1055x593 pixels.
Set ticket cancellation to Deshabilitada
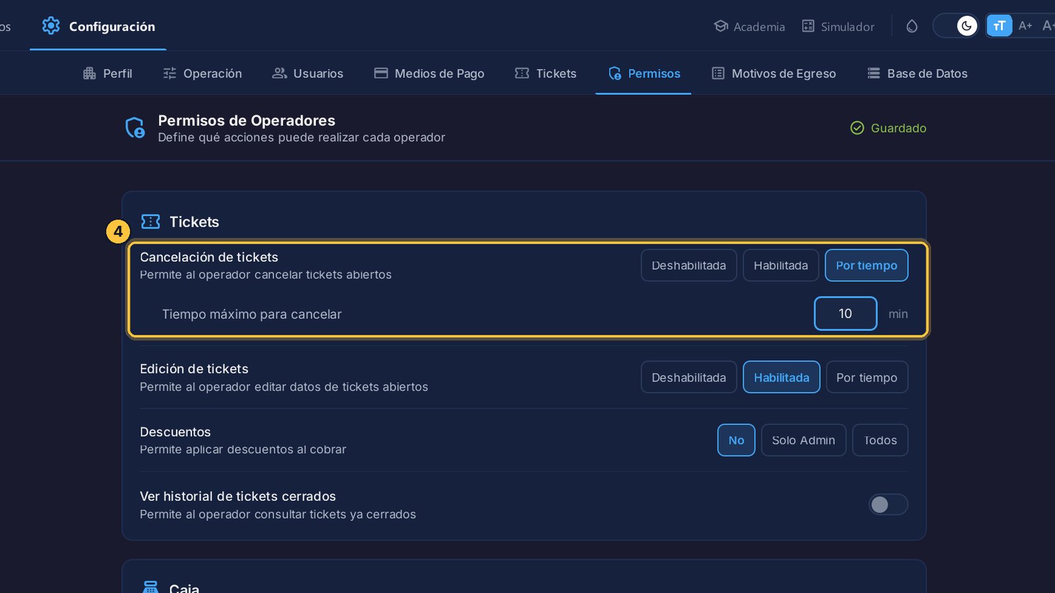click(688, 266)
